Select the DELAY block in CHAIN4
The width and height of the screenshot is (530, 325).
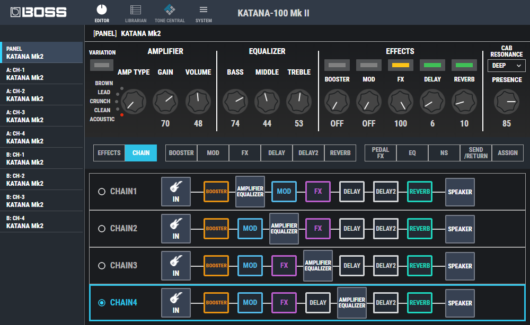click(x=317, y=303)
